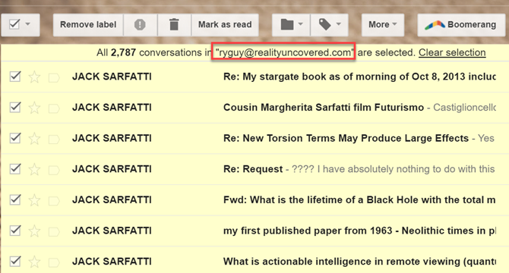Star the first published paper 1963 email
Image resolution: width=509 pixels, height=273 pixels.
coord(34,231)
